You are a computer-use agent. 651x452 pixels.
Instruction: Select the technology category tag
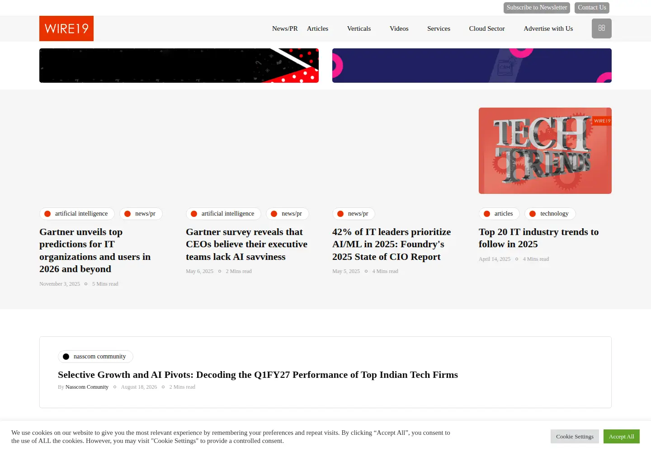(x=550, y=214)
